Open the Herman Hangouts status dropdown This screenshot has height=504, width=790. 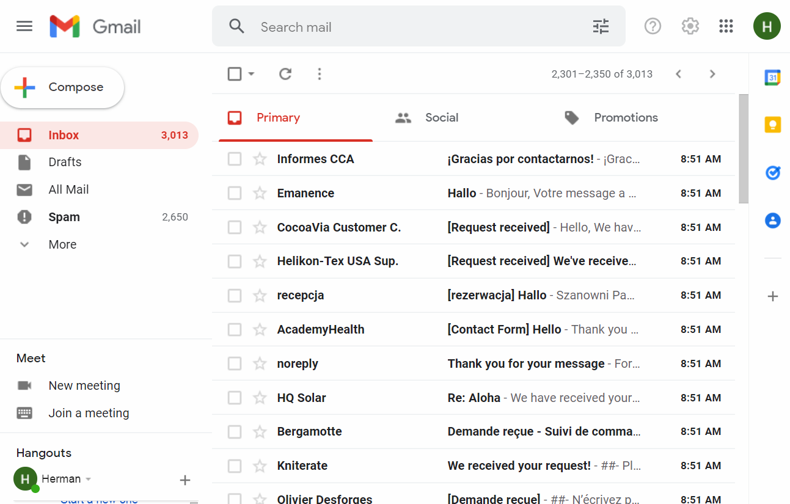point(89,479)
